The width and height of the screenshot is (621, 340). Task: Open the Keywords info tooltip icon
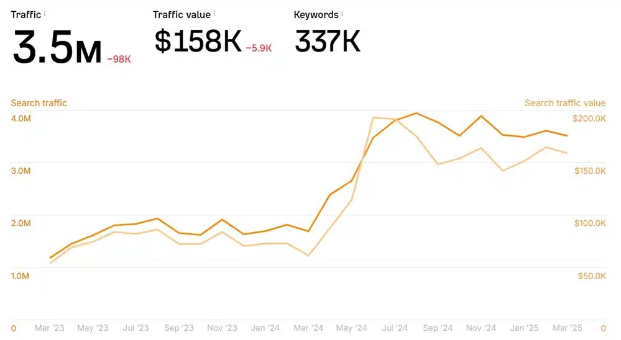pos(343,13)
